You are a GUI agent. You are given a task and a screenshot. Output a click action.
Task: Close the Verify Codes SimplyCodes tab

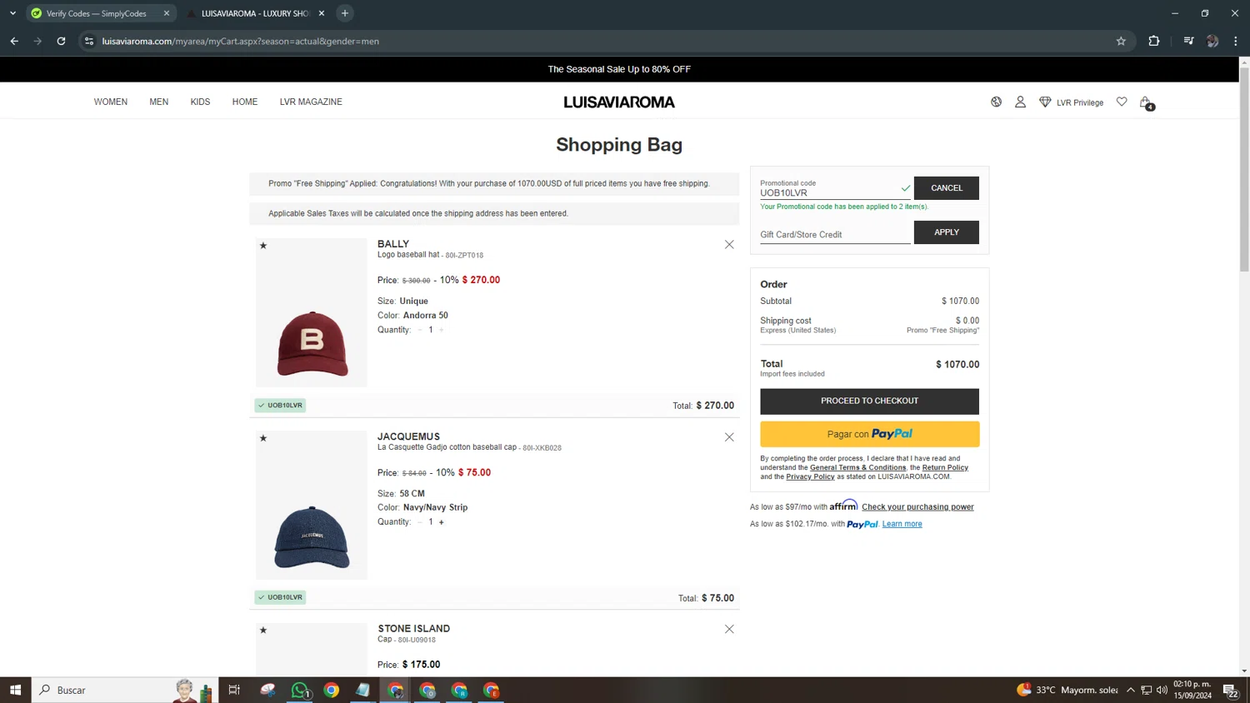click(167, 13)
